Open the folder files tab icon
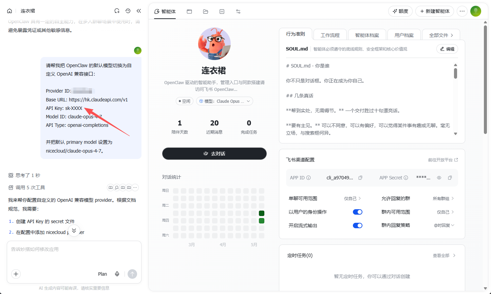Viewport: 491px width, 294px height. 206,11
